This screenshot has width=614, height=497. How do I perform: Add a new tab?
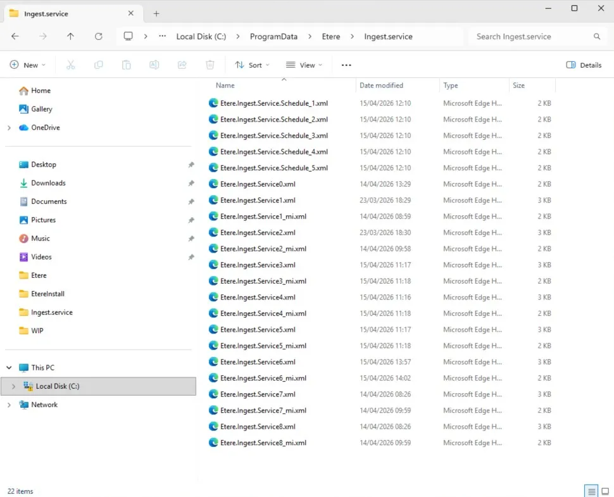click(x=156, y=13)
